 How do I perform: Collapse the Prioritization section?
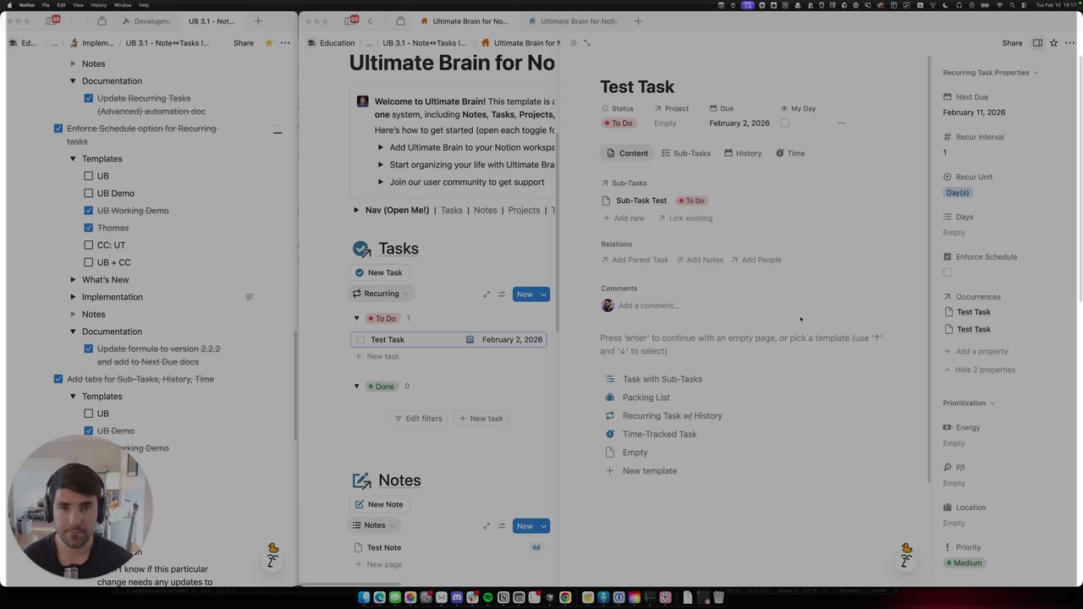[969, 403]
